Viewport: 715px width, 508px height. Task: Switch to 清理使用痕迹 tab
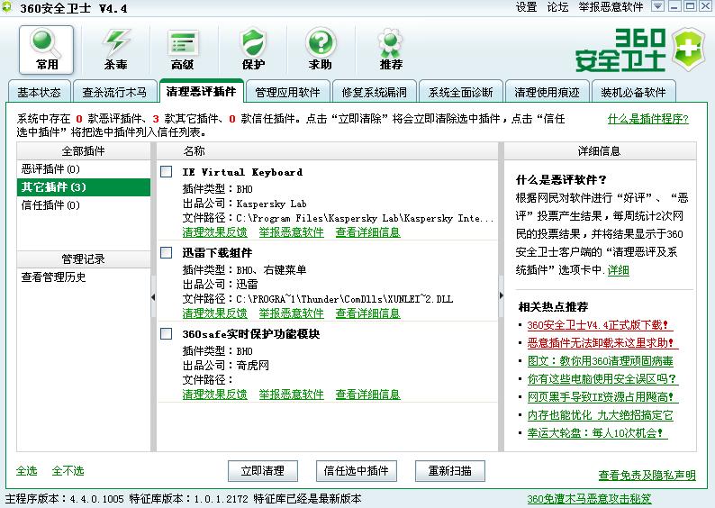click(x=547, y=92)
